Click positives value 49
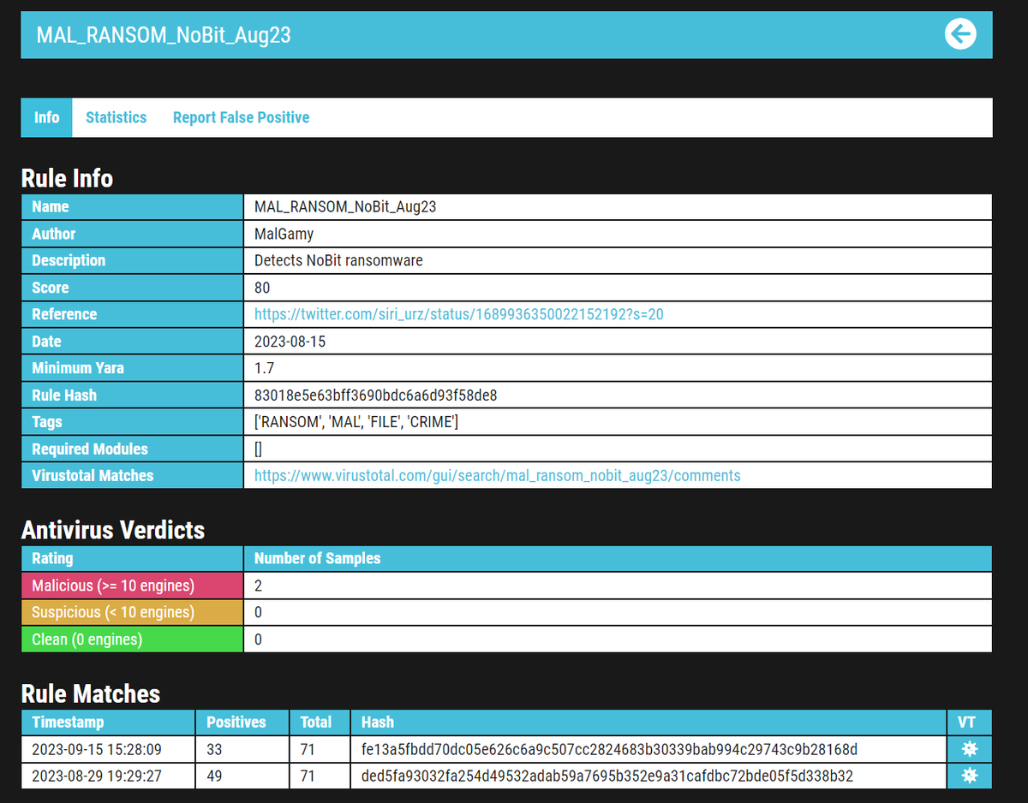Screen dimensions: 1028x803 point(214,776)
